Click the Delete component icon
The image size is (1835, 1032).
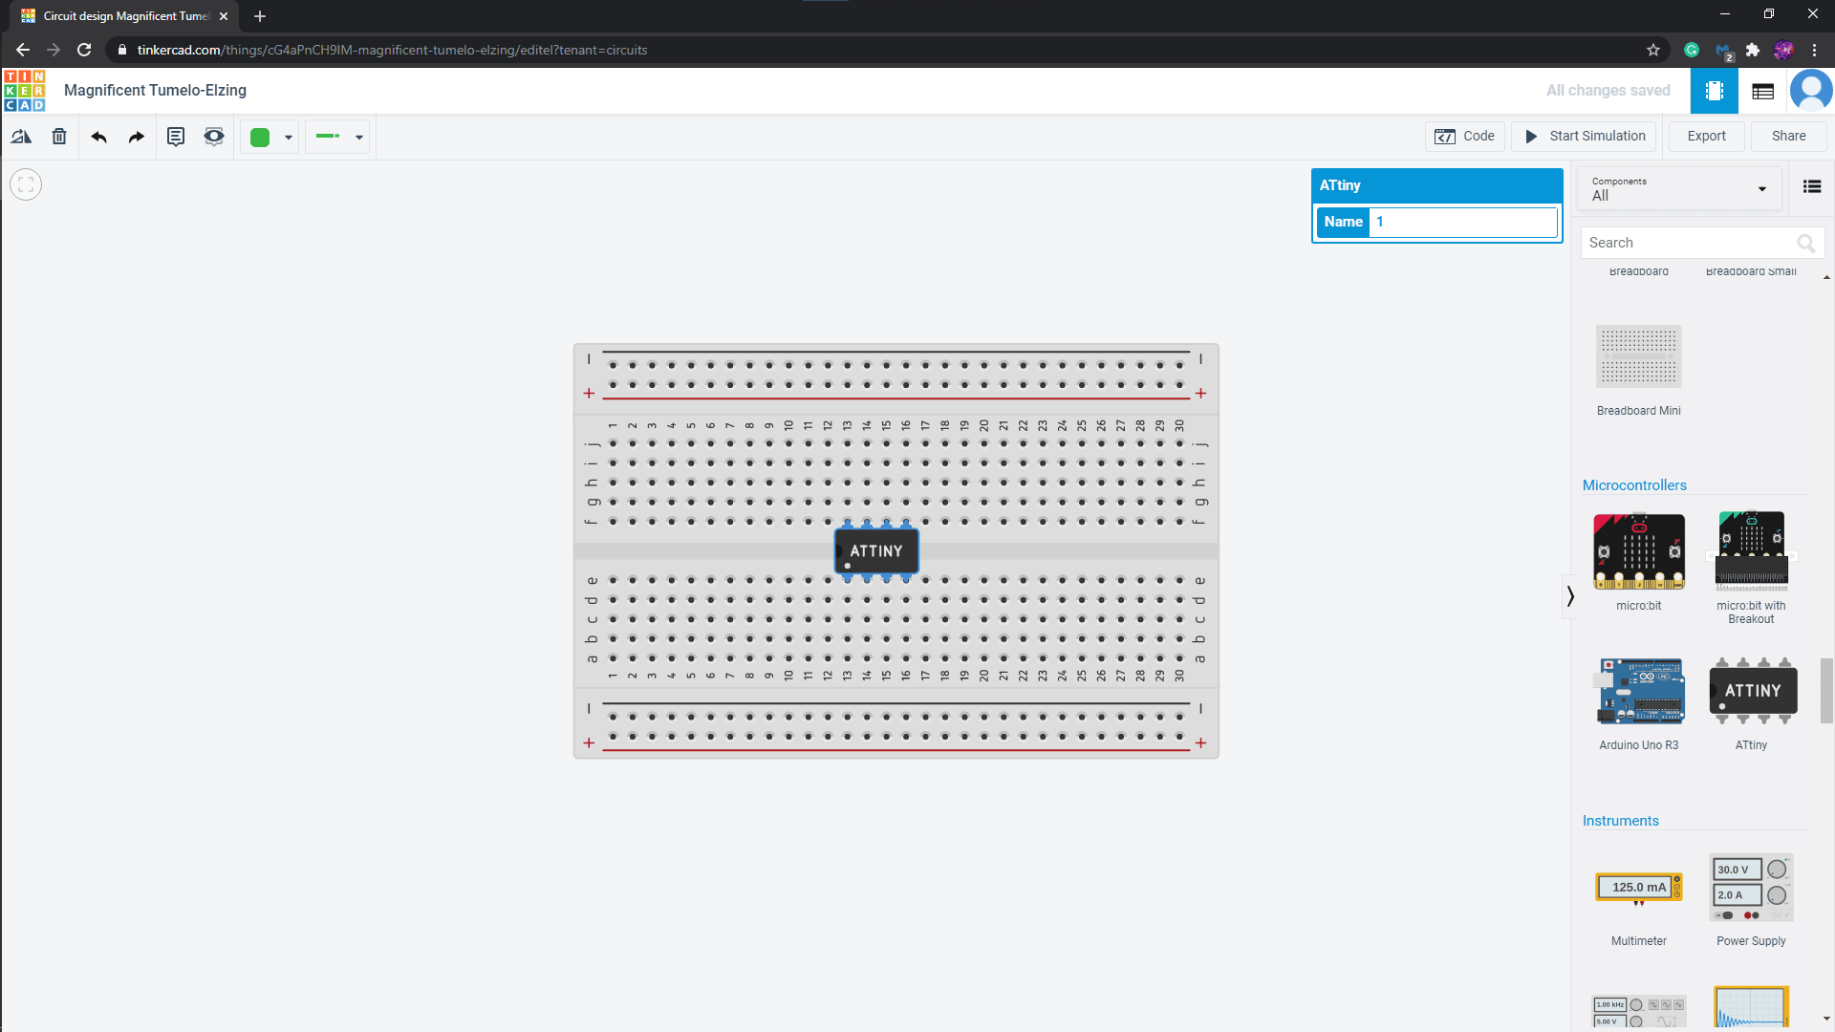[58, 137]
